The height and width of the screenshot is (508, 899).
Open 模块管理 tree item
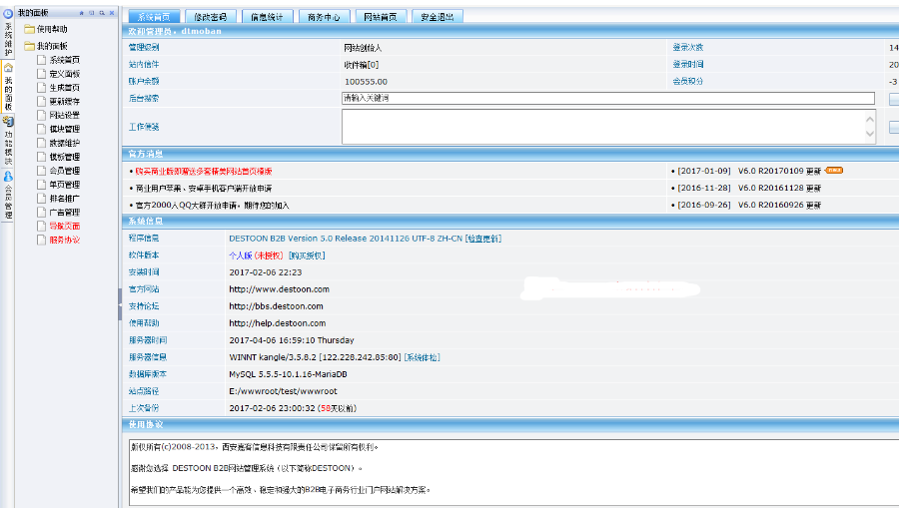pos(64,129)
